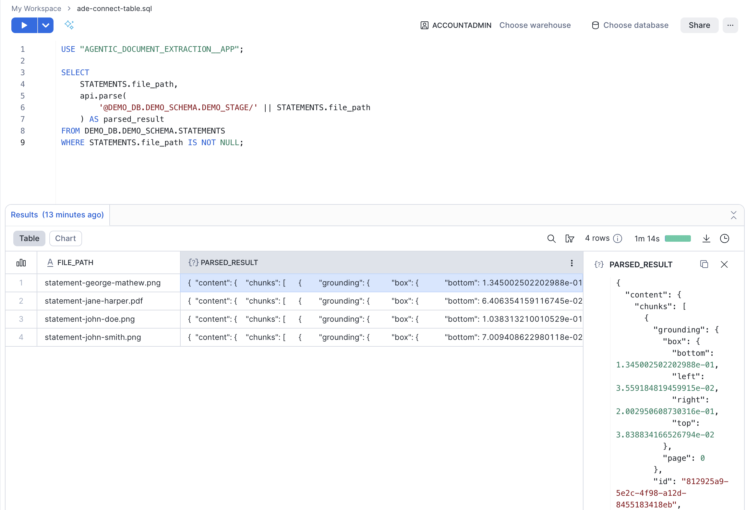Download the query results
Screen dimensions: 746x510
[x=706, y=238]
